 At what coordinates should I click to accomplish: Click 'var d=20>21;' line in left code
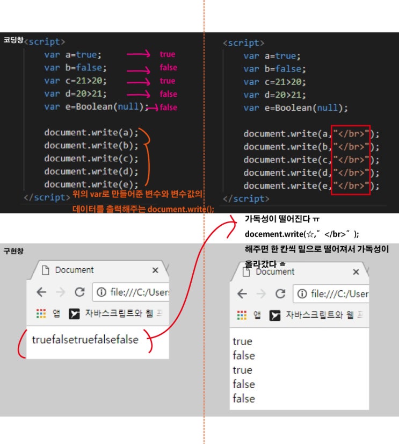(x=75, y=94)
